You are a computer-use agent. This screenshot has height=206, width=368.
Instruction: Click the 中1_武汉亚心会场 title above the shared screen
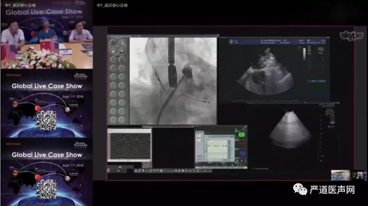[112, 5]
